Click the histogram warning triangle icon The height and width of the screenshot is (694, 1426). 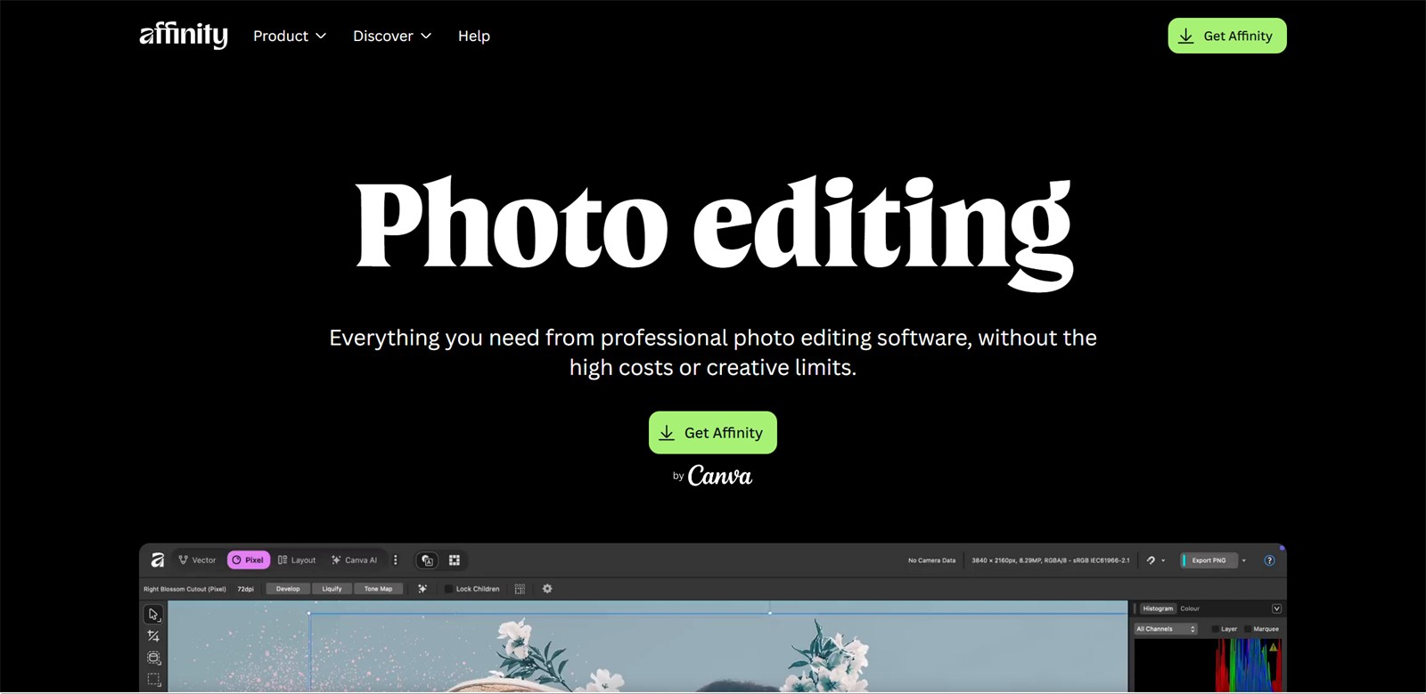1274,647
